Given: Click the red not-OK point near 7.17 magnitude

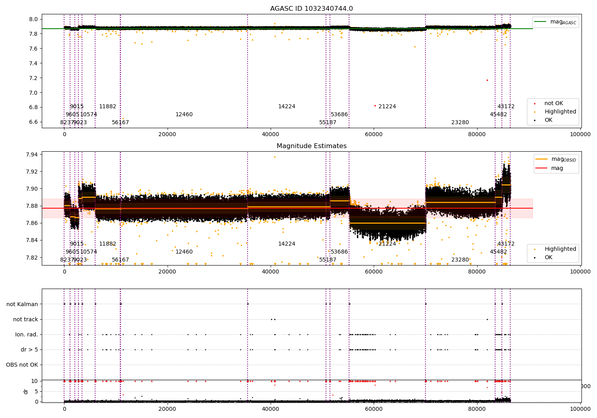Looking at the screenshot, I should pyautogui.click(x=487, y=80).
